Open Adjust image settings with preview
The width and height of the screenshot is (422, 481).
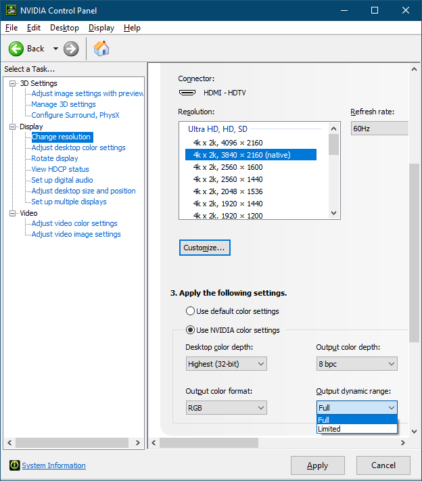pos(87,93)
